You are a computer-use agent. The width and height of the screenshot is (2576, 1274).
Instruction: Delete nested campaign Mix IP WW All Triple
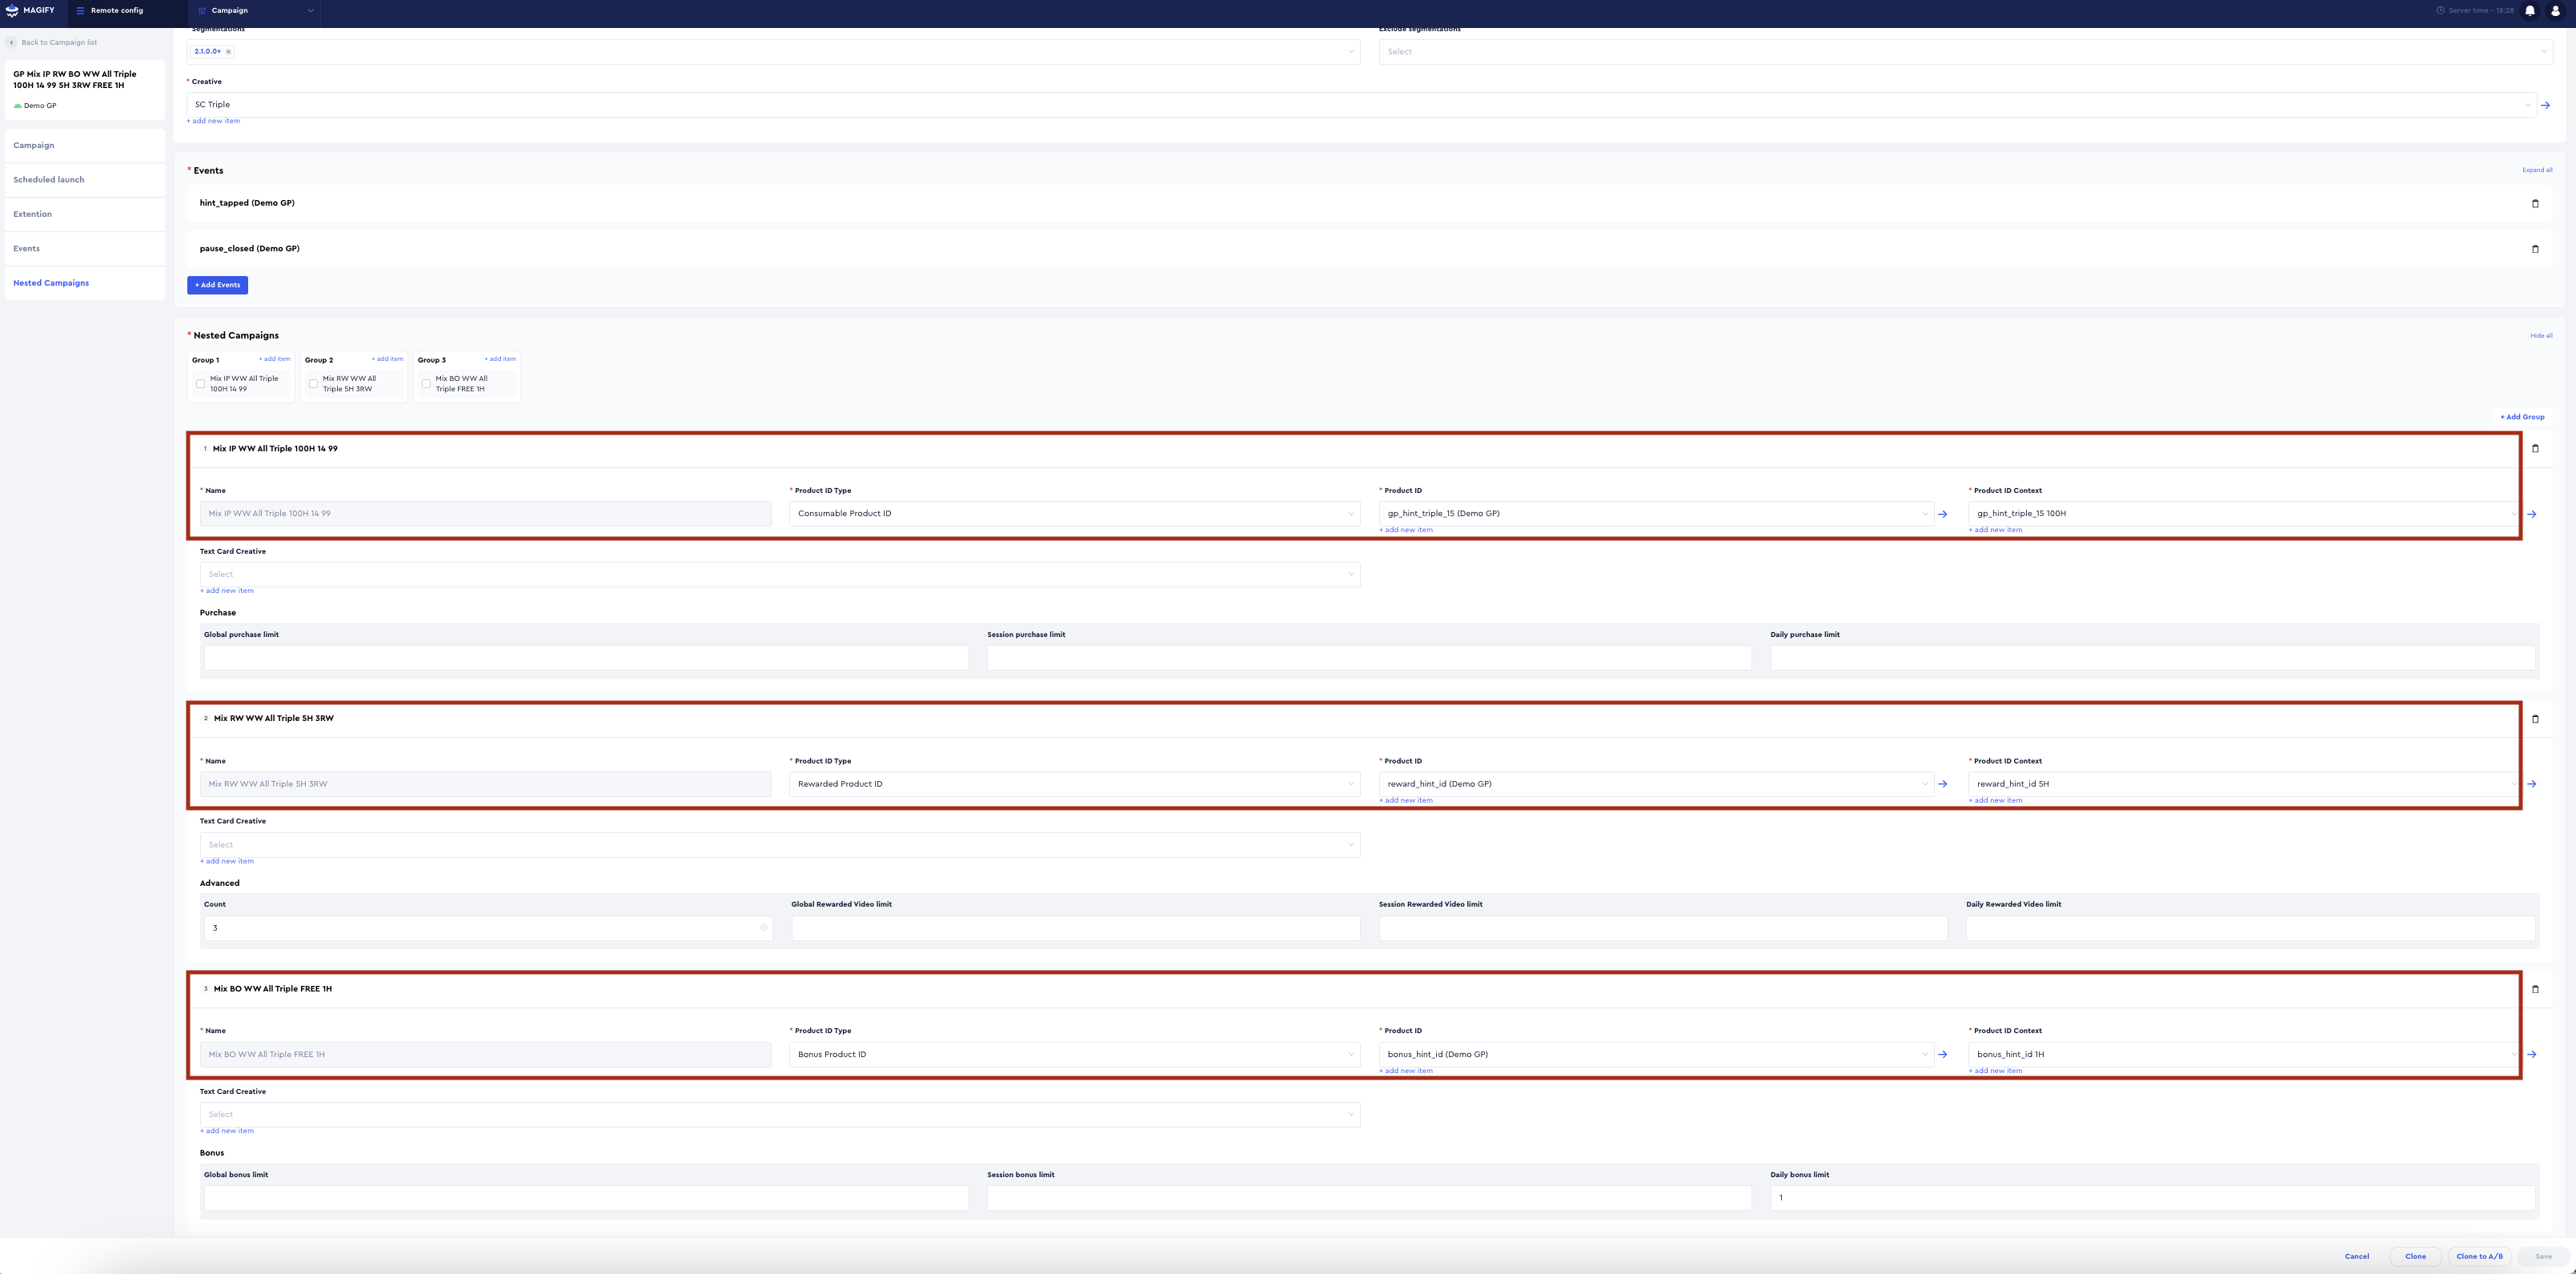tap(2534, 449)
